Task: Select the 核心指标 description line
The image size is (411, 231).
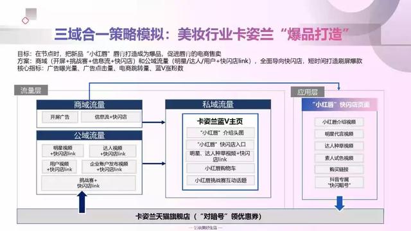Action: [100, 69]
